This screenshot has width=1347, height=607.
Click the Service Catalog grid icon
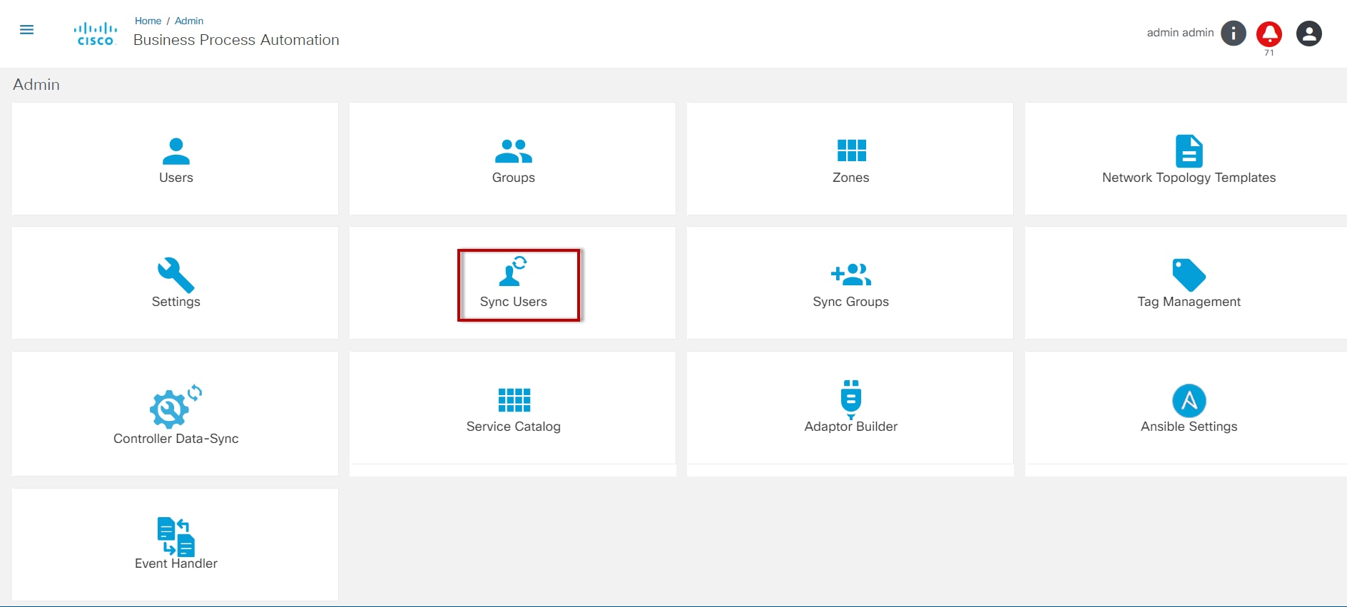click(x=514, y=400)
